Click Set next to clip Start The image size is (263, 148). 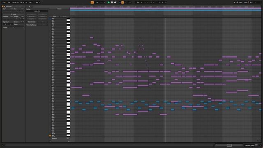coord(12,9)
